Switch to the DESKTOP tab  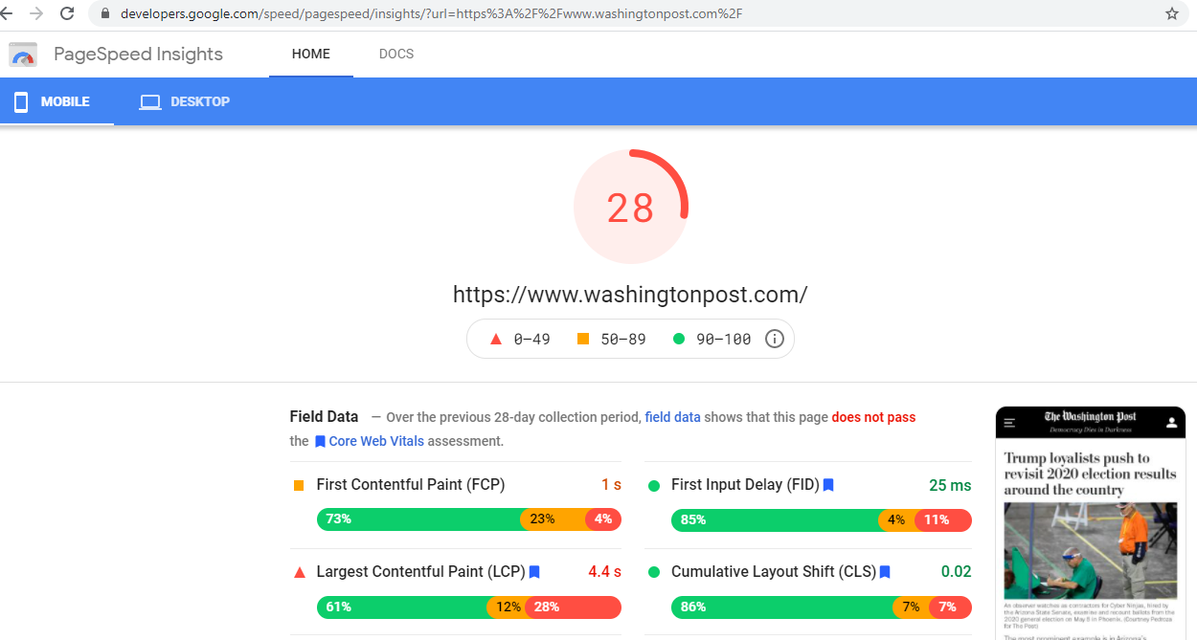[185, 101]
